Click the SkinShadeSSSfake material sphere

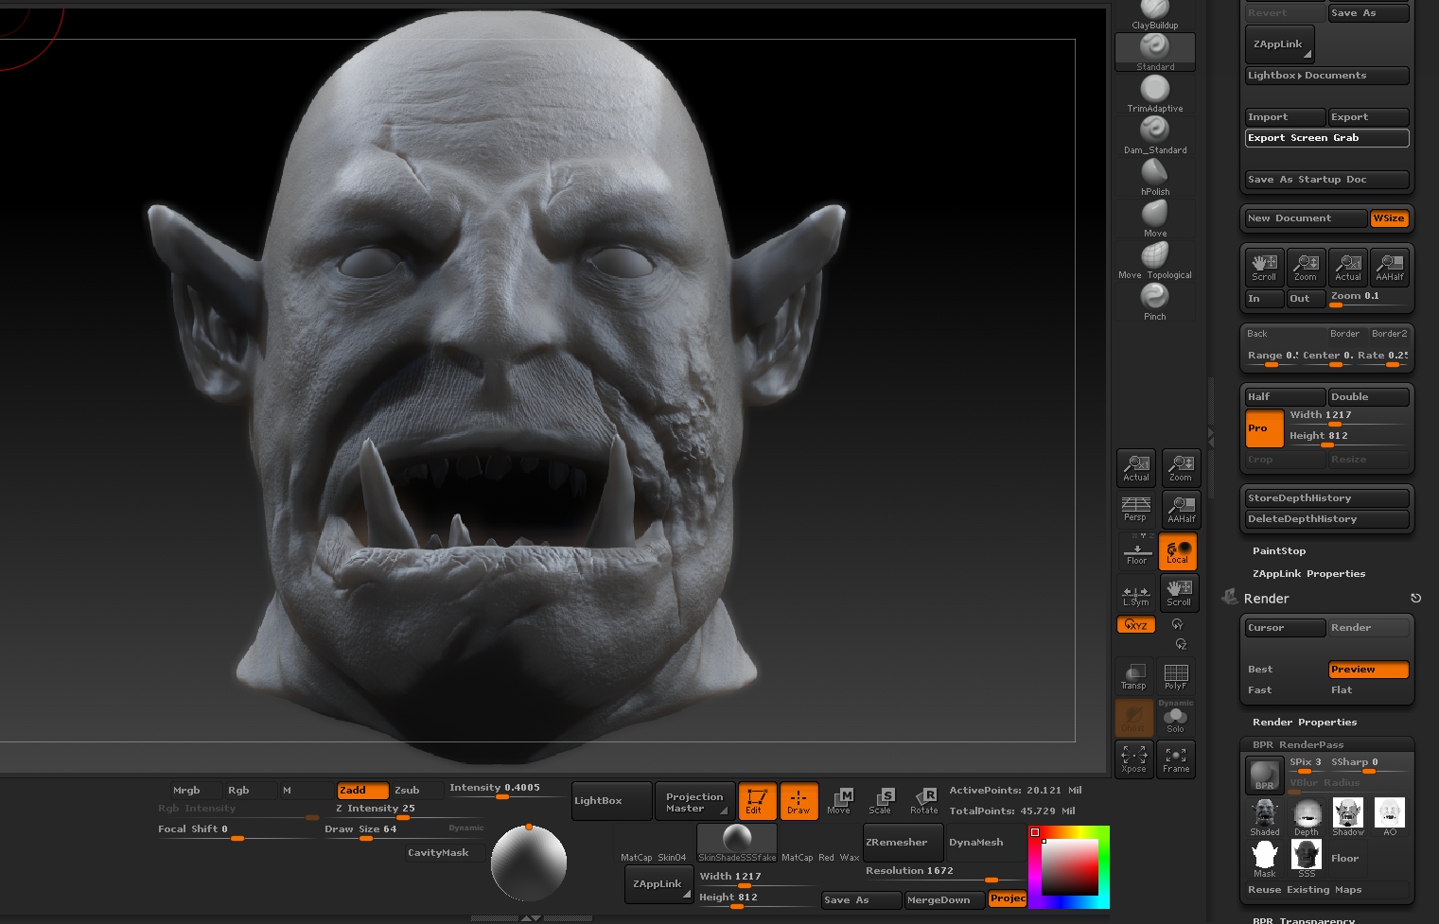pos(737,842)
